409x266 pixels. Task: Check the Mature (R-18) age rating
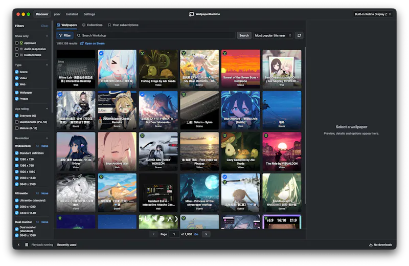pyautogui.click(x=17, y=128)
